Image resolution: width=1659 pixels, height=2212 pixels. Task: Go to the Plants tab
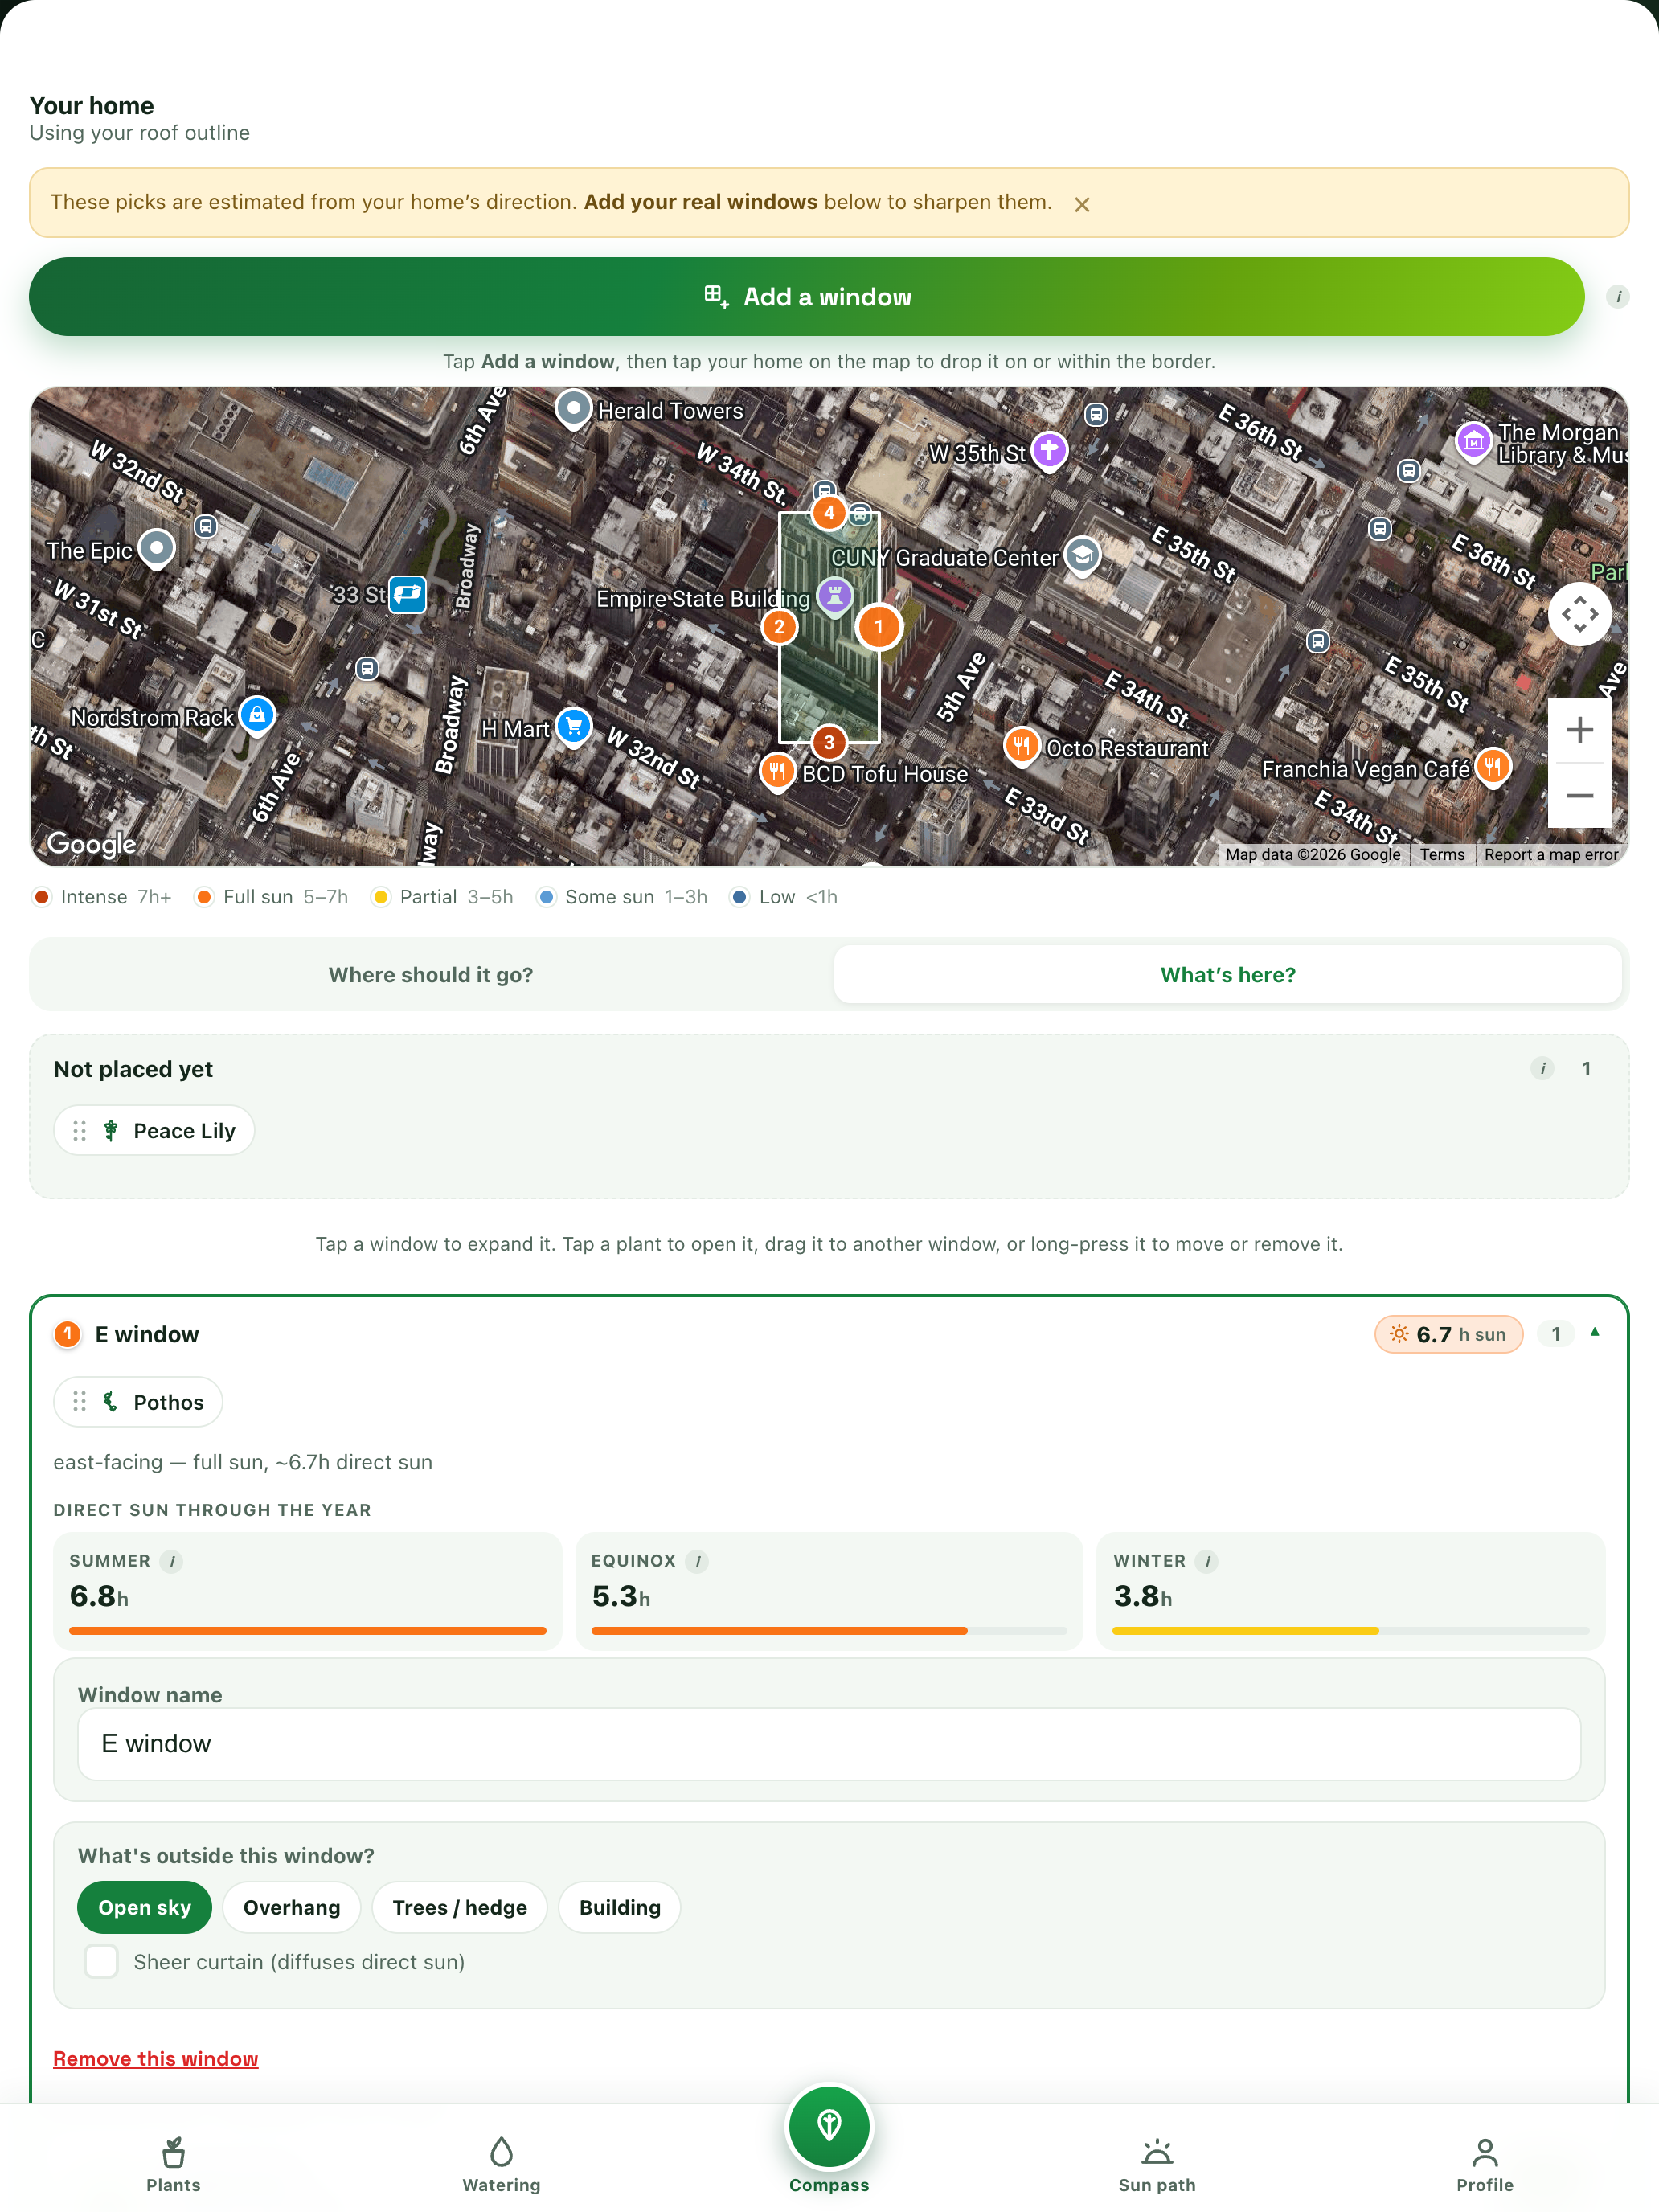pyautogui.click(x=173, y=2165)
